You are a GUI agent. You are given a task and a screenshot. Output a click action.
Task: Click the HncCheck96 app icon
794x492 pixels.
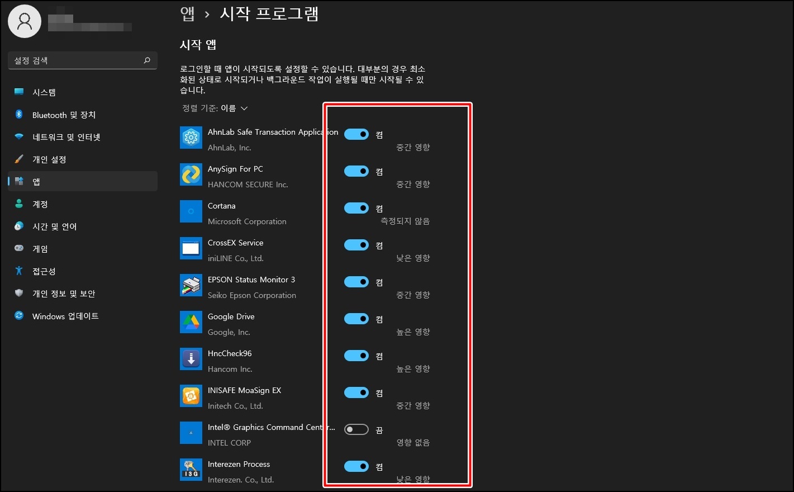click(x=191, y=359)
